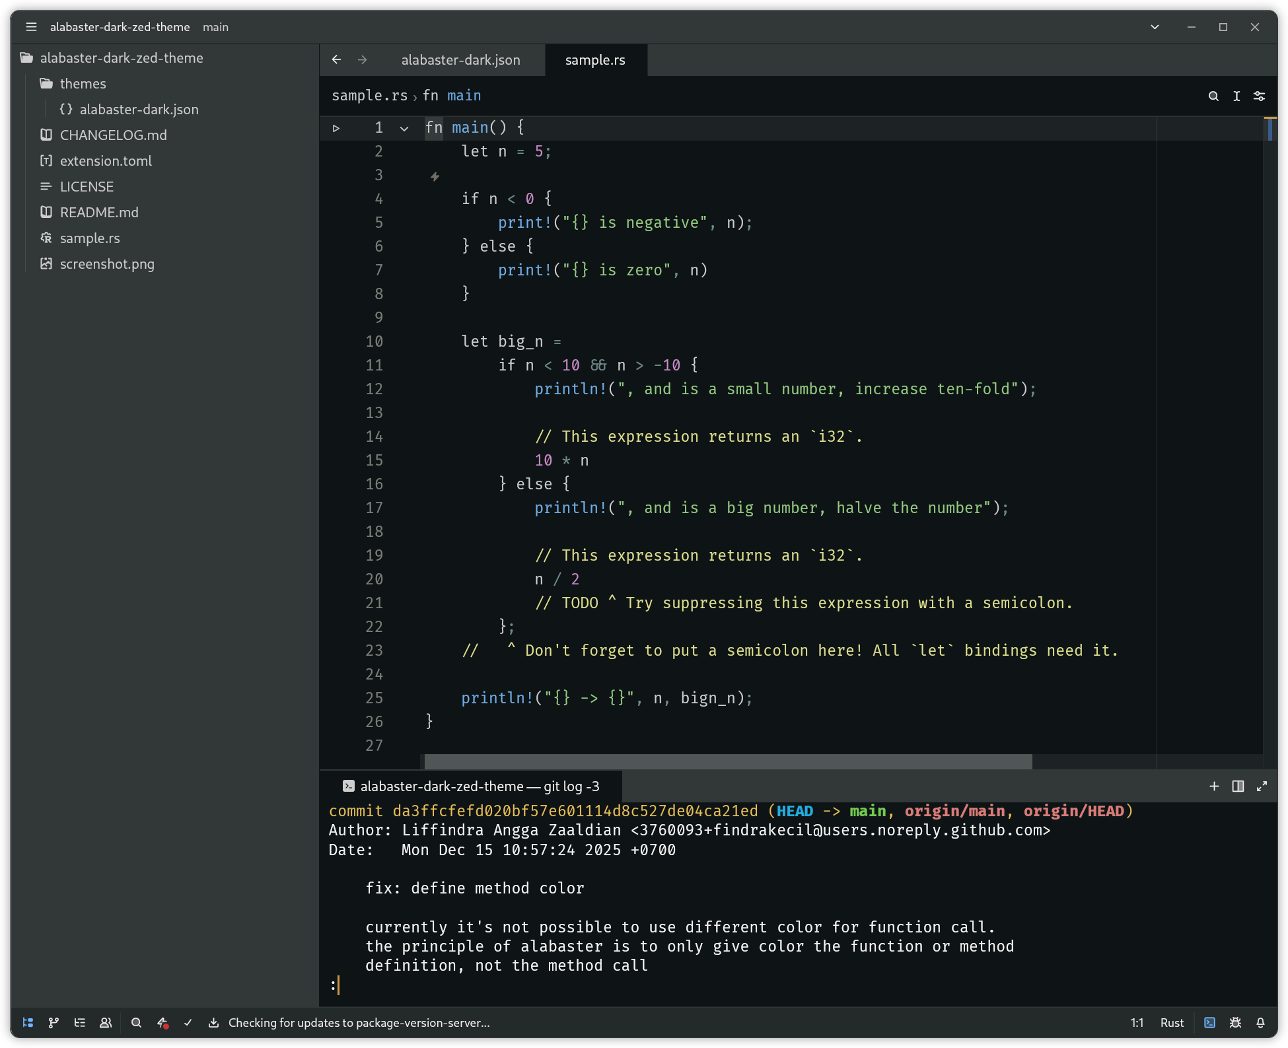Open the debugger panel bug icon
This screenshot has height=1048, width=1288.
click(1235, 1022)
